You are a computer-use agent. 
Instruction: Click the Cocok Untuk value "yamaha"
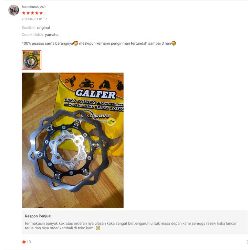[52, 34]
